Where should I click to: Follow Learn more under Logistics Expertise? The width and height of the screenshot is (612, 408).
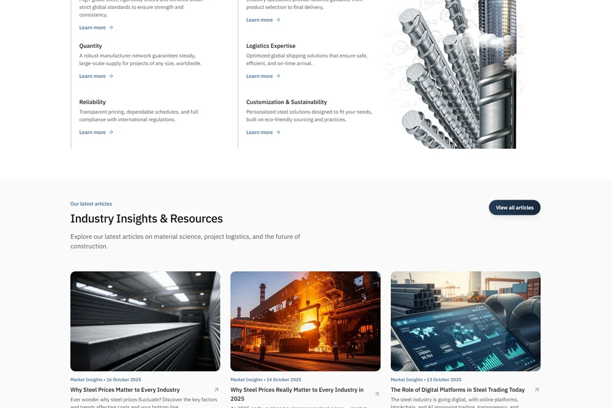click(263, 76)
